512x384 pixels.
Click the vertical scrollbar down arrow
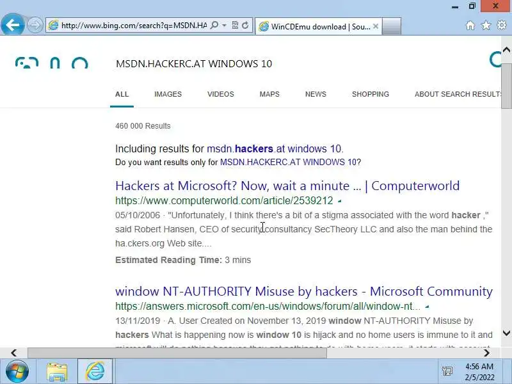(x=506, y=333)
